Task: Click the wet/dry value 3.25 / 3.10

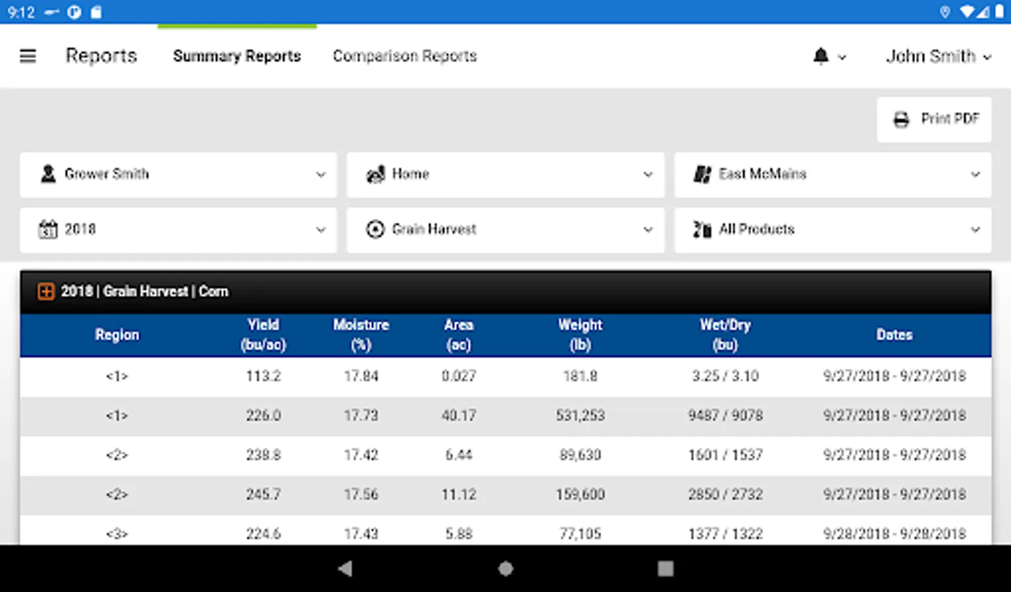Action: click(x=725, y=376)
